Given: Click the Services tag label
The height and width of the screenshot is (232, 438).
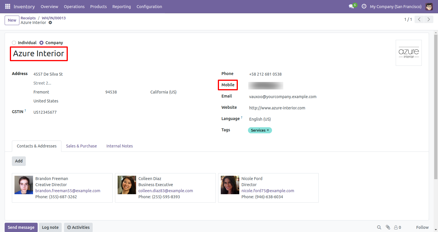Looking at the screenshot, I should coord(258,130).
